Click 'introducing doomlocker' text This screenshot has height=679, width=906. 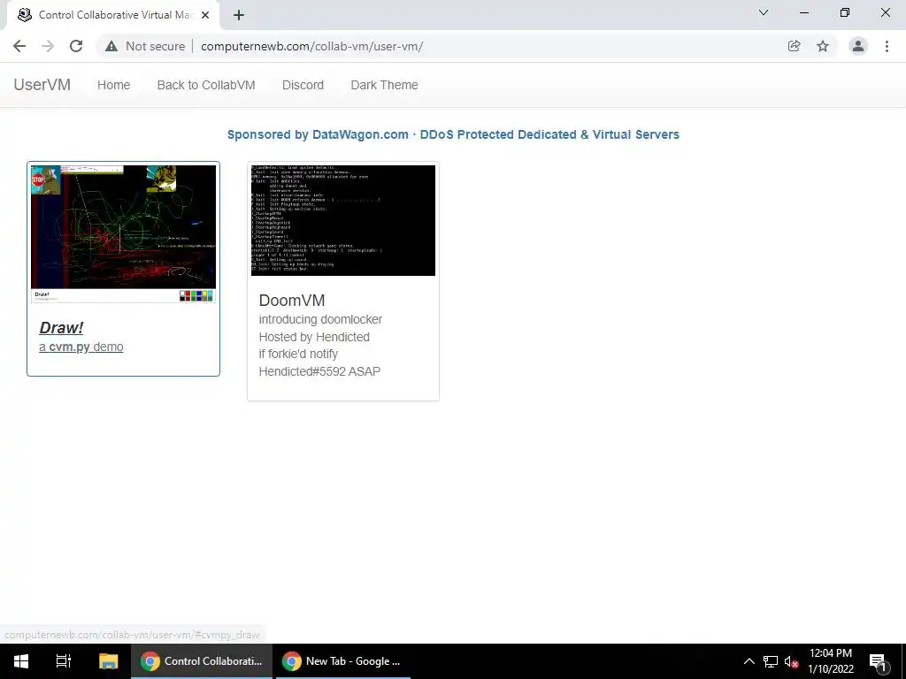pos(320,319)
